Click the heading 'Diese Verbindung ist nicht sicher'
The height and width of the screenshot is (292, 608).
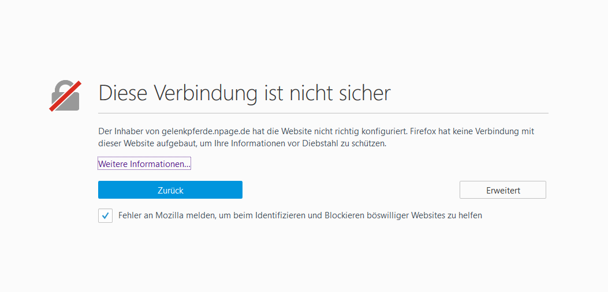click(245, 93)
